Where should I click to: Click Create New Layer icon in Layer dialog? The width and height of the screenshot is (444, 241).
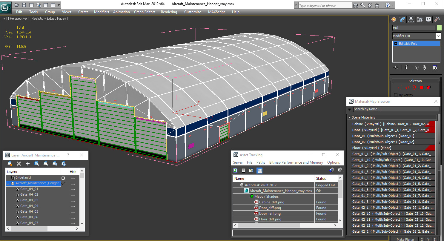click(x=10, y=164)
